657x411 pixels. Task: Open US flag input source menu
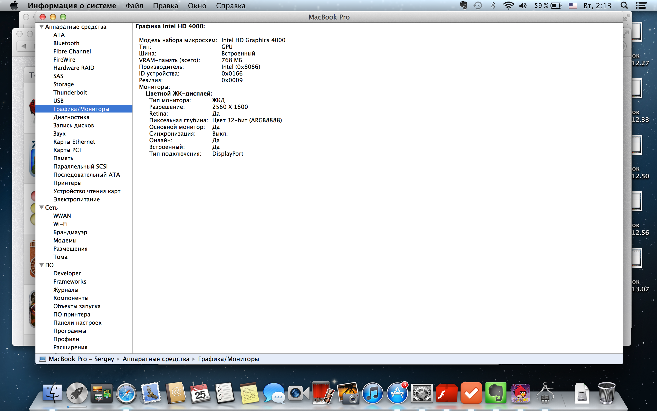pyautogui.click(x=573, y=5)
